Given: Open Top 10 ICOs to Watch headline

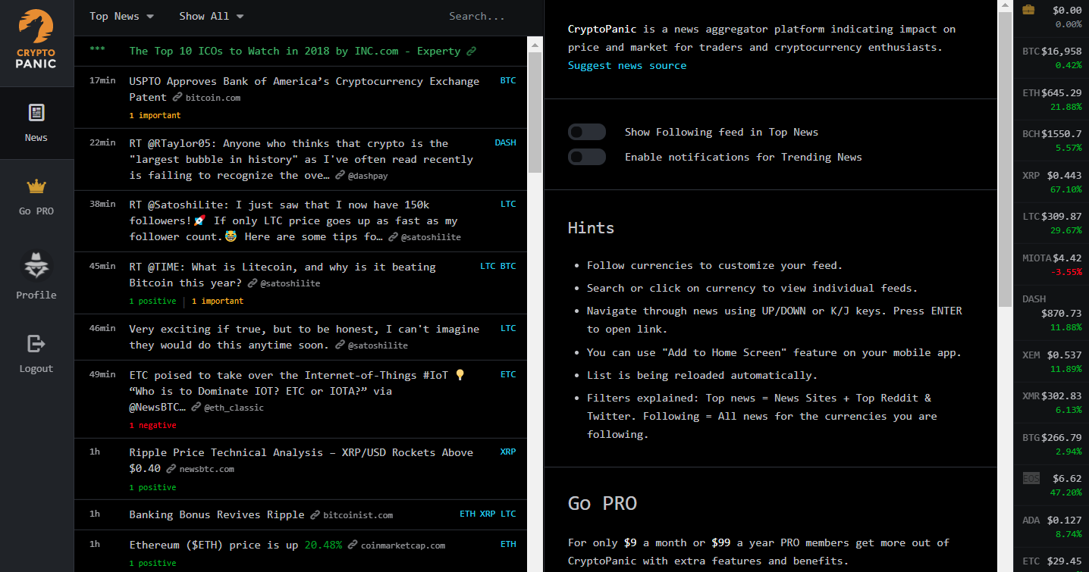Looking at the screenshot, I should 295,51.
